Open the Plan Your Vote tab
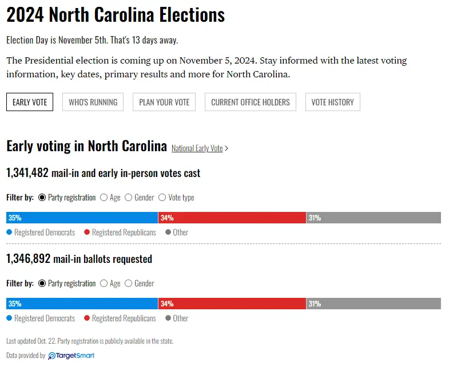 pos(164,102)
